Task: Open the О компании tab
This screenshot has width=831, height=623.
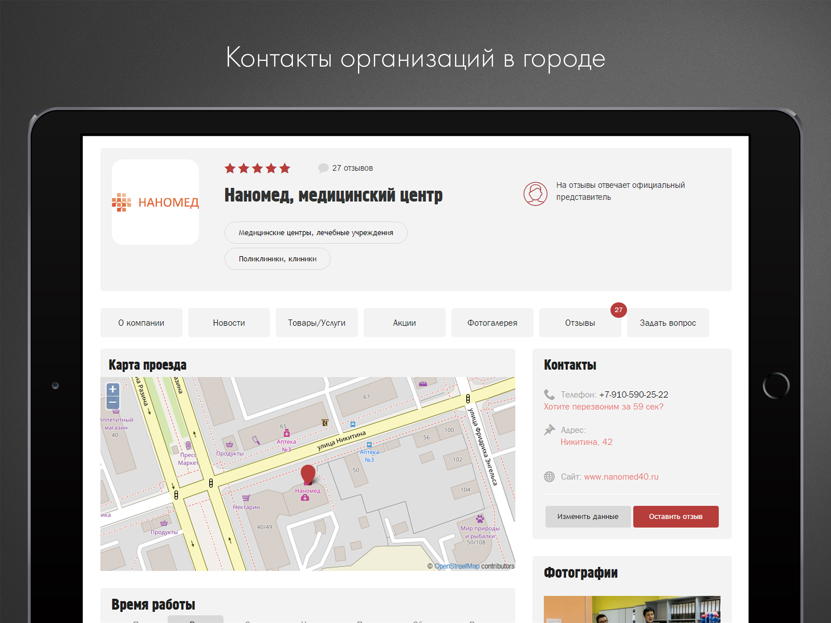Action: pyautogui.click(x=141, y=323)
